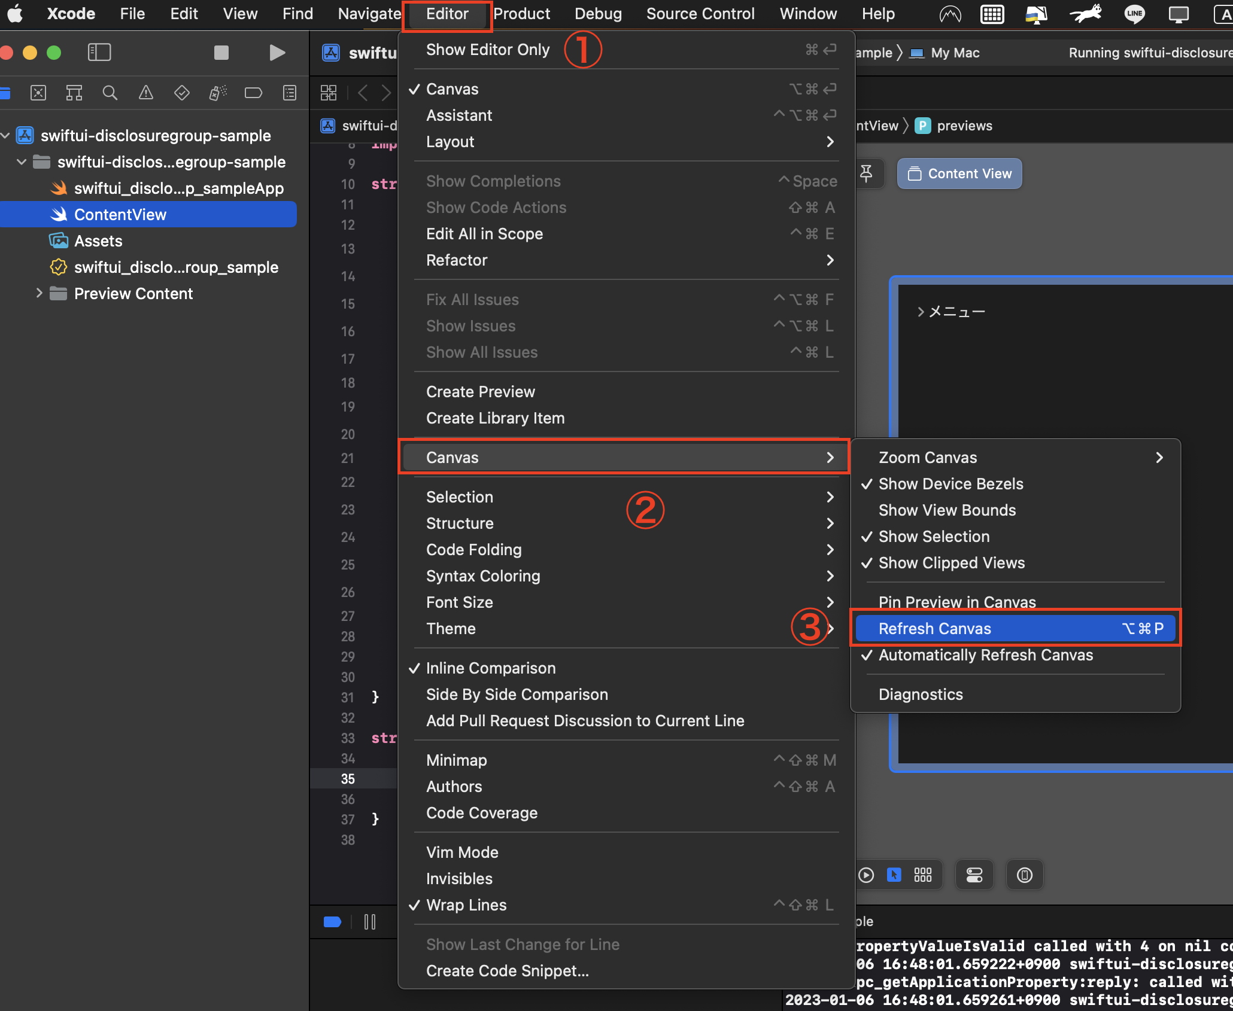Click the LINE menu bar icon
Viewport: 1233px width, 1011px height.
[1134, 14]
